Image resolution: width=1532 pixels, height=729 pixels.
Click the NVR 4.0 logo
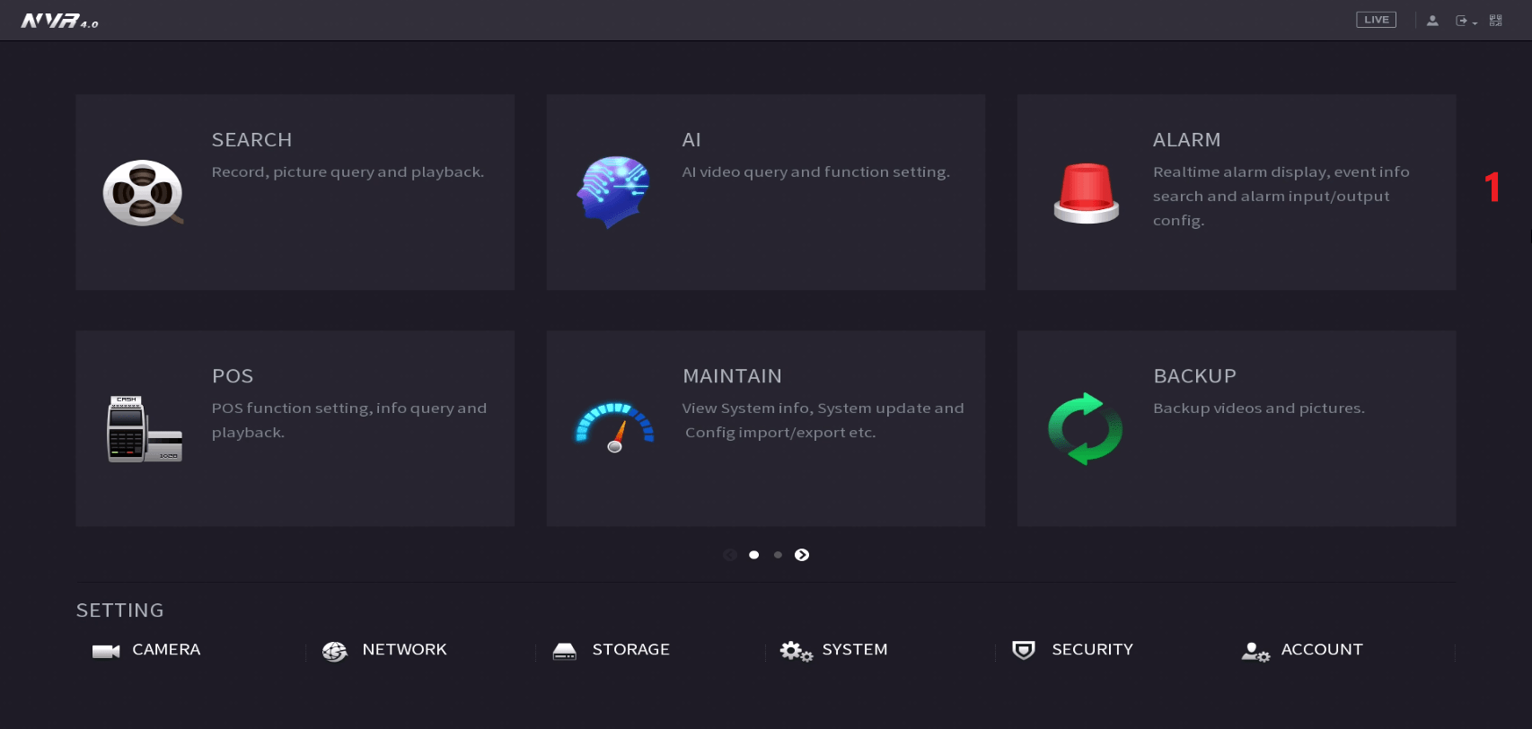[59, 21]
